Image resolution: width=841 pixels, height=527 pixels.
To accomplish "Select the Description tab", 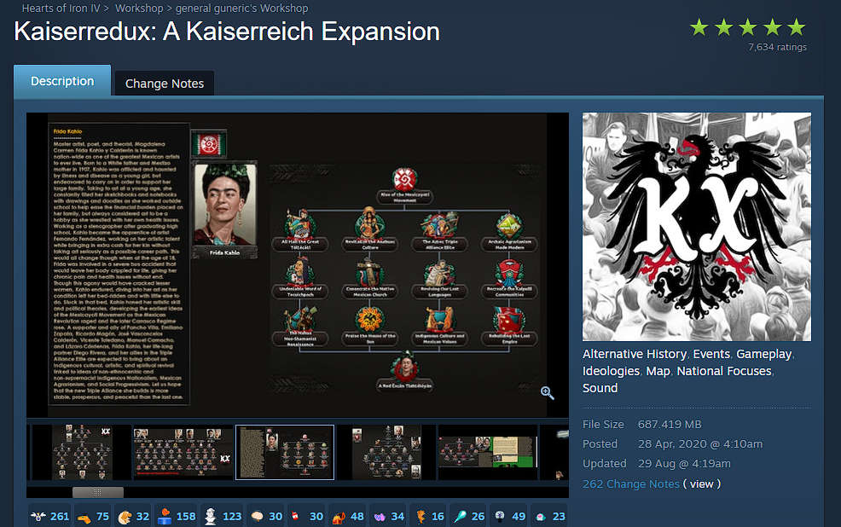I will tap(61, 81).
